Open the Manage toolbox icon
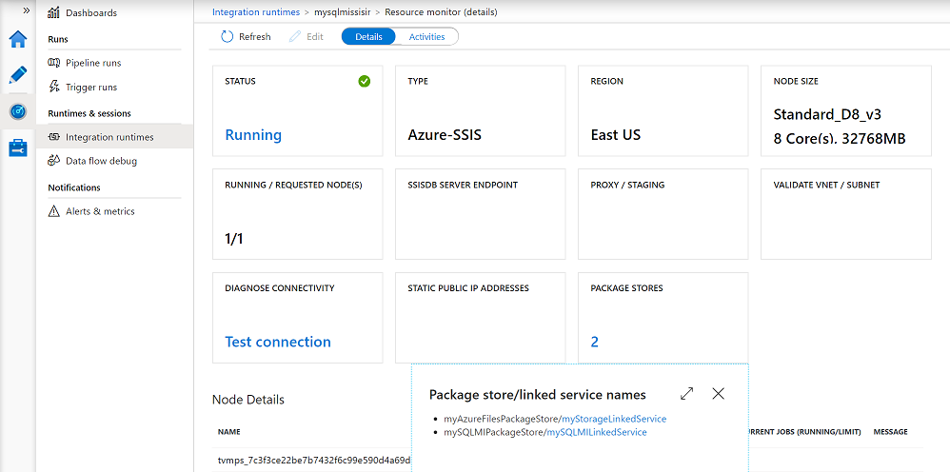 [18, 147]
